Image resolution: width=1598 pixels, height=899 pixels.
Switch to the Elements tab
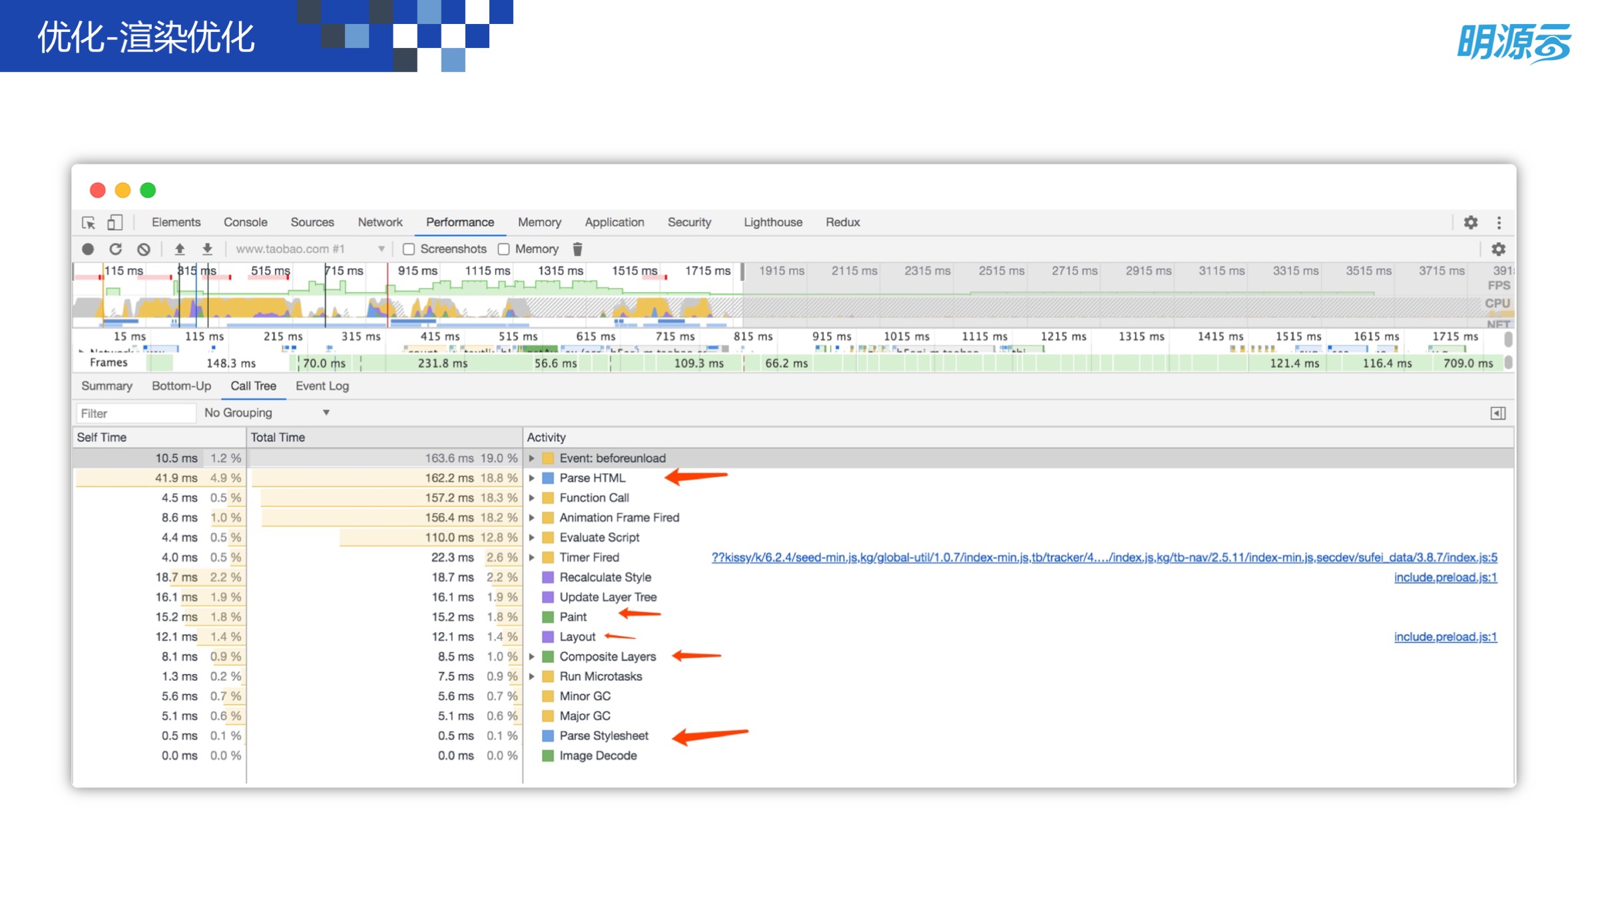click(176, 222)
